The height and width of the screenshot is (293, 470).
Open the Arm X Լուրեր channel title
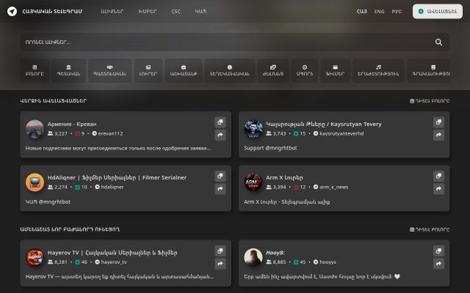pyautogui.click(x=284, y=177)
